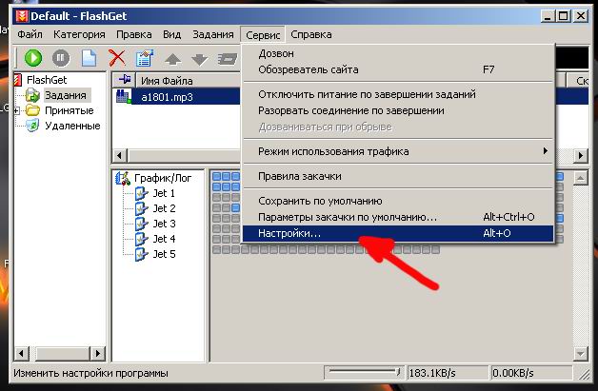Choose Правила закачки menu entry
The height and width of the screenshot is (391, 598).
point(398,176)
